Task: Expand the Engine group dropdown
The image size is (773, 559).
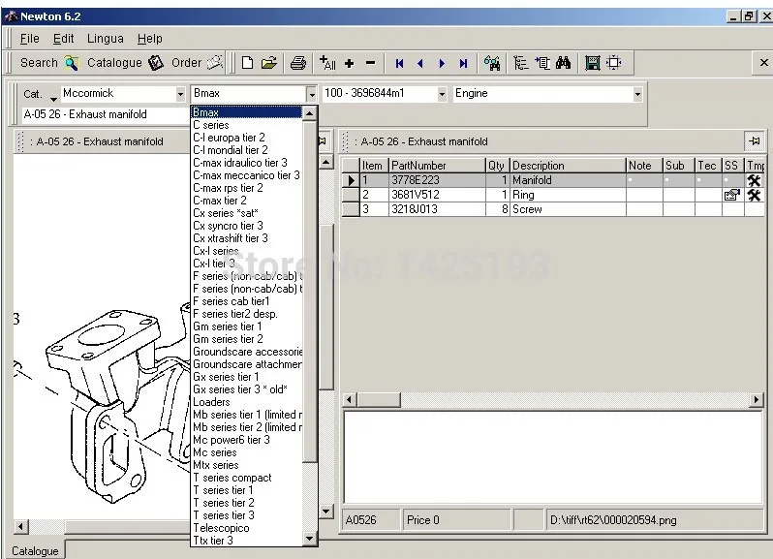Action: (x=637, y=94)
